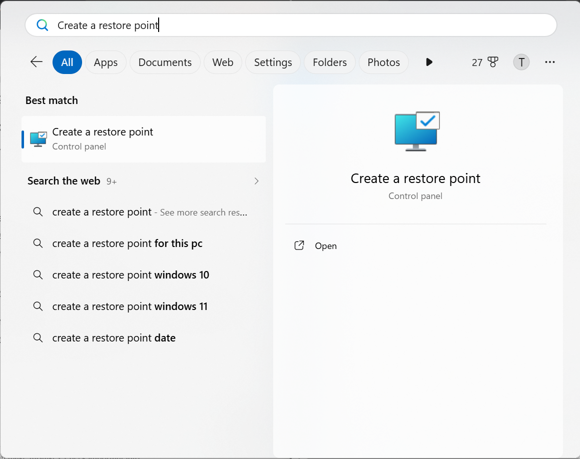Switch to the Photos filter tab
Screen dimensions: 580x459
[x=384, y=62]
